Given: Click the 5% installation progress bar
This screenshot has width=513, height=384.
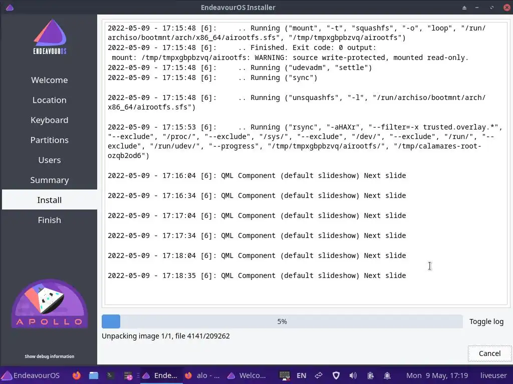Looking at the screenshot, I should click(x=282, y=321).
